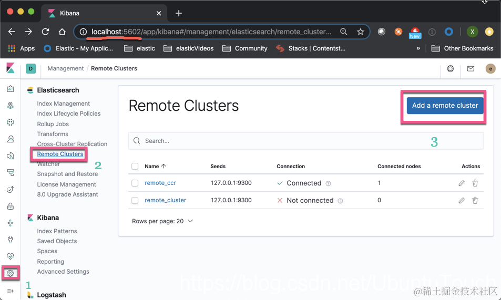Expand the sidebar navigation menu
Screen dimensions: 501x300
10,291
